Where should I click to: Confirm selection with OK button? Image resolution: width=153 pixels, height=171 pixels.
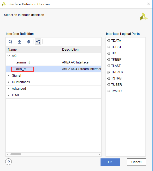tap(110, 162)
